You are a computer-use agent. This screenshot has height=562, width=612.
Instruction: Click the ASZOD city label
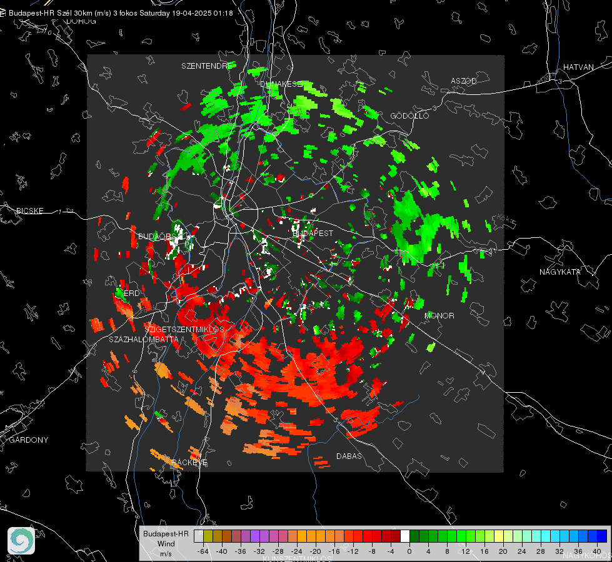464,81
